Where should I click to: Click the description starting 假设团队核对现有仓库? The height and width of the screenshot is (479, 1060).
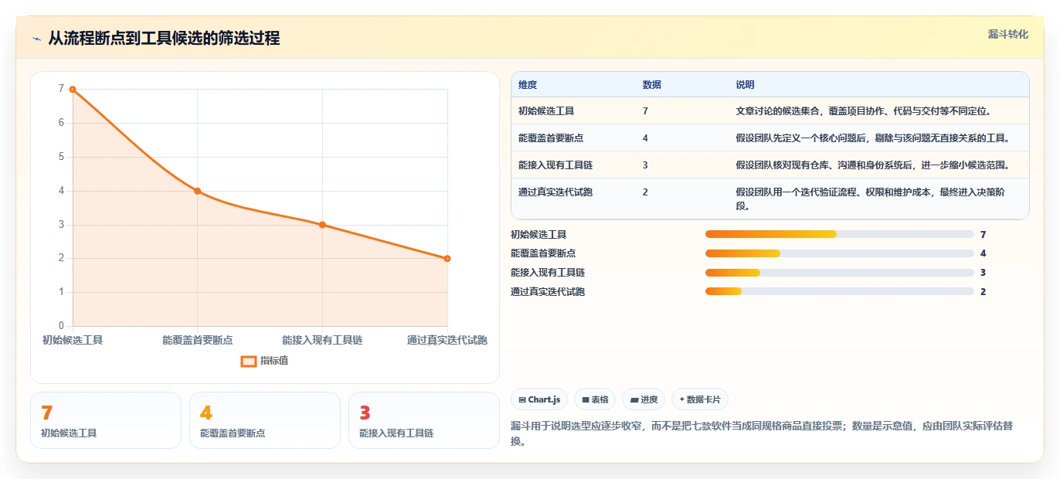tap(872, 165)
